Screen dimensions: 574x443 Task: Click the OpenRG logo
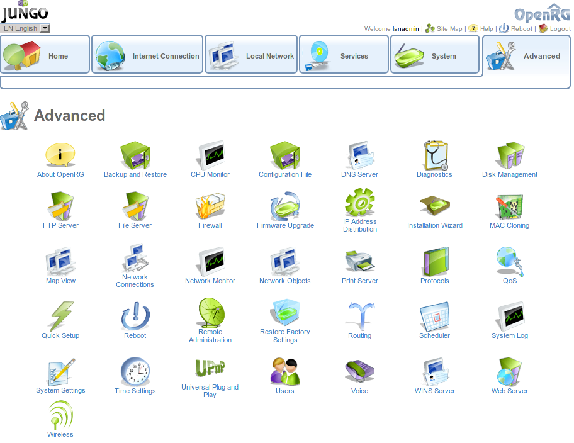click(543, 13)
